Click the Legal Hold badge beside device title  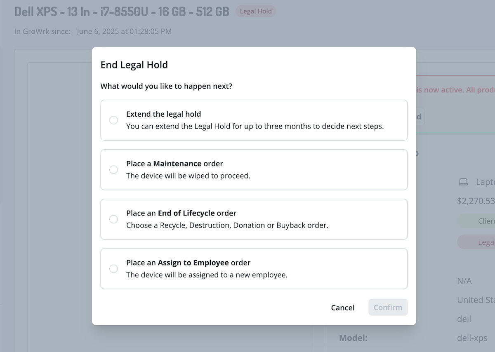tap(256, 11)
